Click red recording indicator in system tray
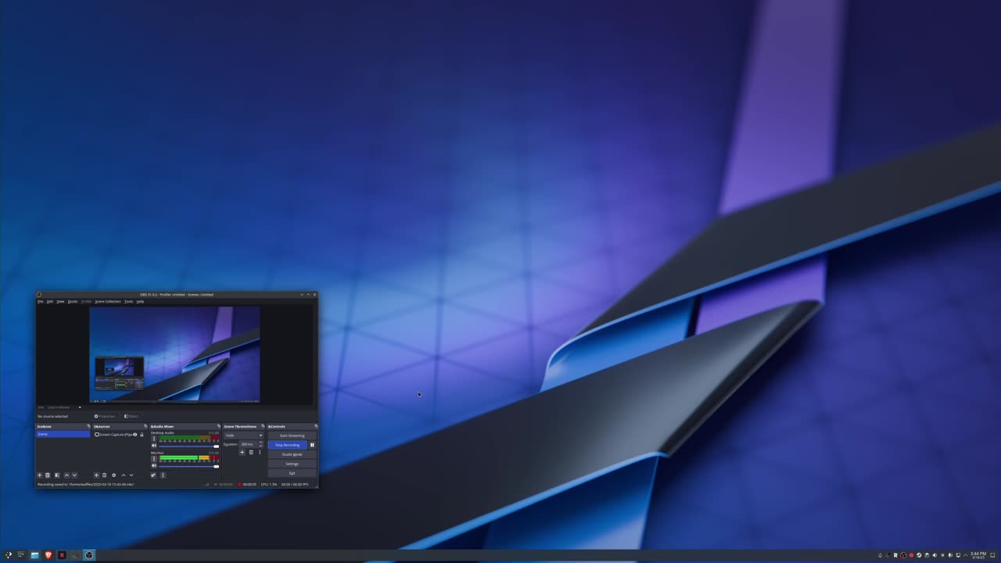This screenshot has height=563, width=1001. tap(911, 555)
